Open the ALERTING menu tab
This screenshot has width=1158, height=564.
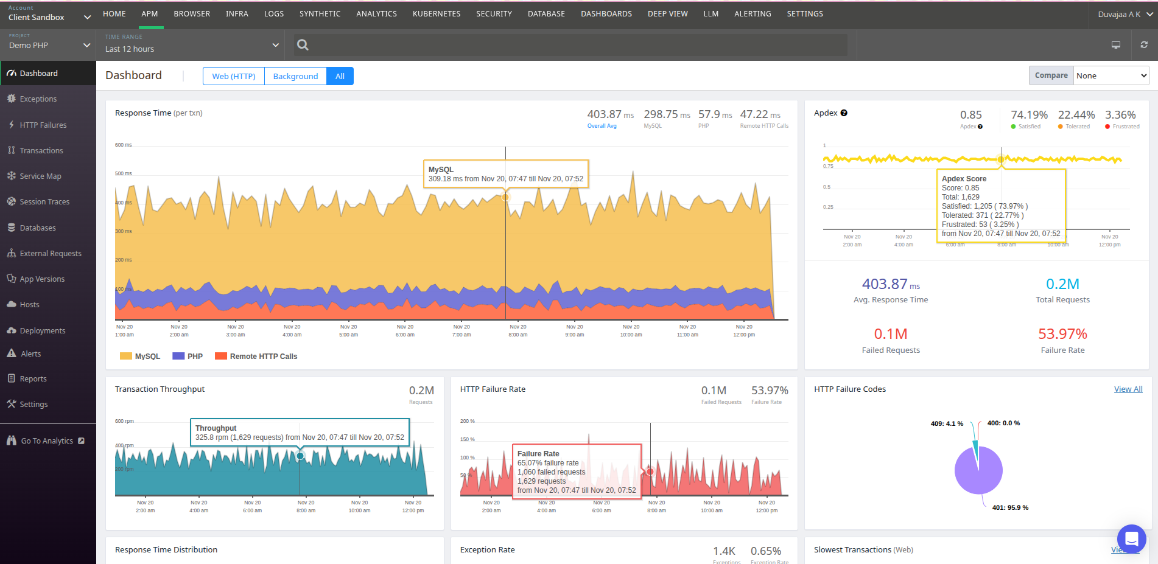753,13
